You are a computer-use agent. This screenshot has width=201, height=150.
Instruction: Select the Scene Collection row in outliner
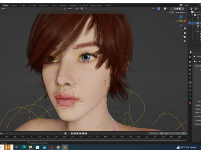tap(196, 12)
